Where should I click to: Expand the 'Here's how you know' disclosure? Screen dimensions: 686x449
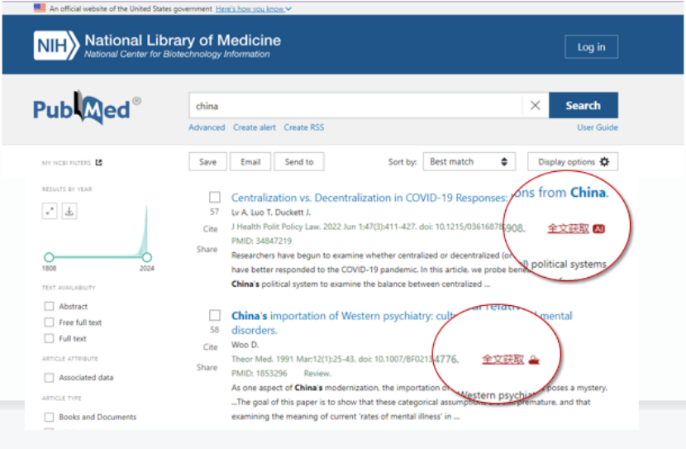coord(253,8)
